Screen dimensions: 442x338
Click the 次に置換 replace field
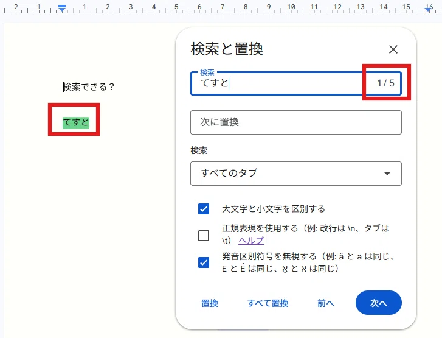coord(296,122)
